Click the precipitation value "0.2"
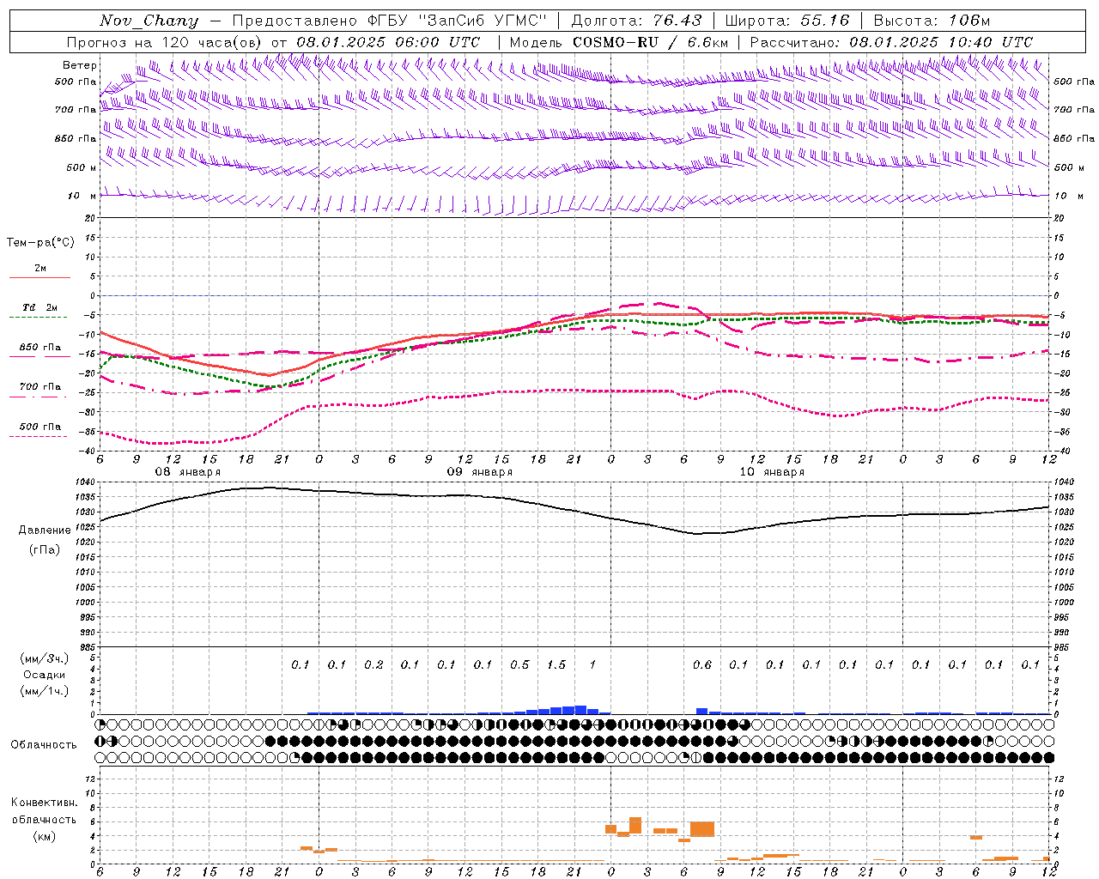 click(373, 664)
